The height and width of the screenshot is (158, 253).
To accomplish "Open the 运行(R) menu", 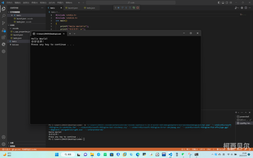I will tap(52, 3).
